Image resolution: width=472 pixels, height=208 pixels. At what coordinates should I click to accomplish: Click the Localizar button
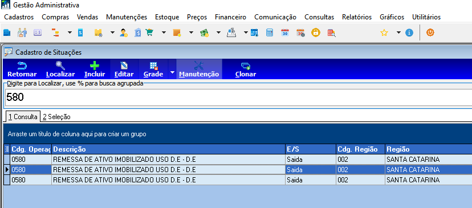tap(60, 69)
